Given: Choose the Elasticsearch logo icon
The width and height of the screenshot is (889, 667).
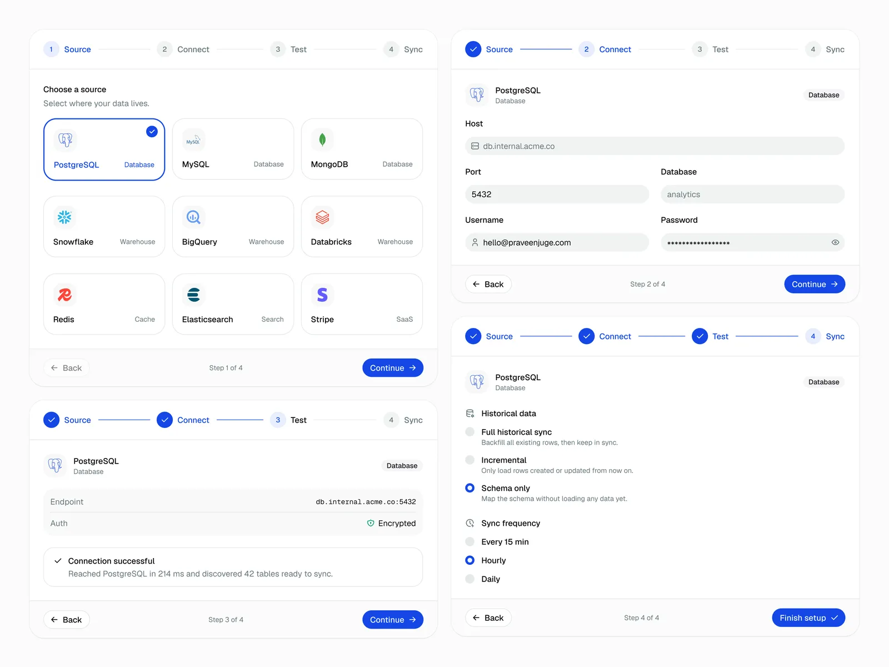Looking at the screenshot, I should click(x=193, y=295).
